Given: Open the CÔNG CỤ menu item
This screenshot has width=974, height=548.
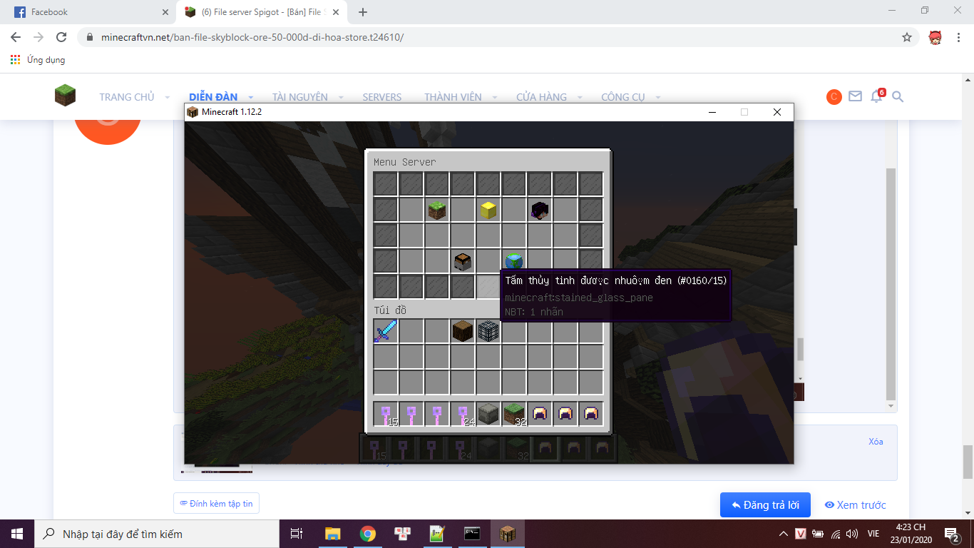Looking at the screenshot, I should (623, 97).
